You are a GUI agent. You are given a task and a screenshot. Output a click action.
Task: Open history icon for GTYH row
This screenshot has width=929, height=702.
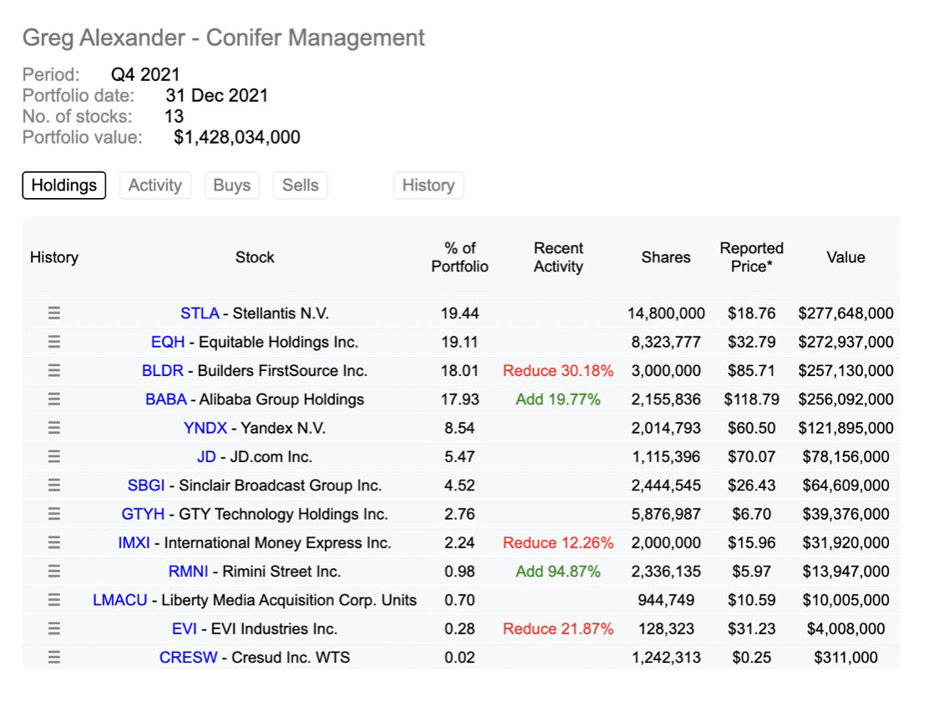pyautogui.click(x=54, y=513)
